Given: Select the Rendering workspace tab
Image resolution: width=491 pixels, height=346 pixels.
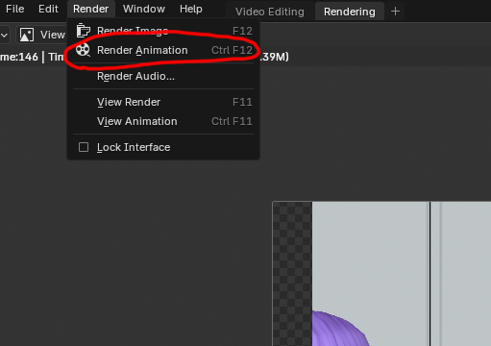Looking at the screenshot, I should click(x=350, y=12).
